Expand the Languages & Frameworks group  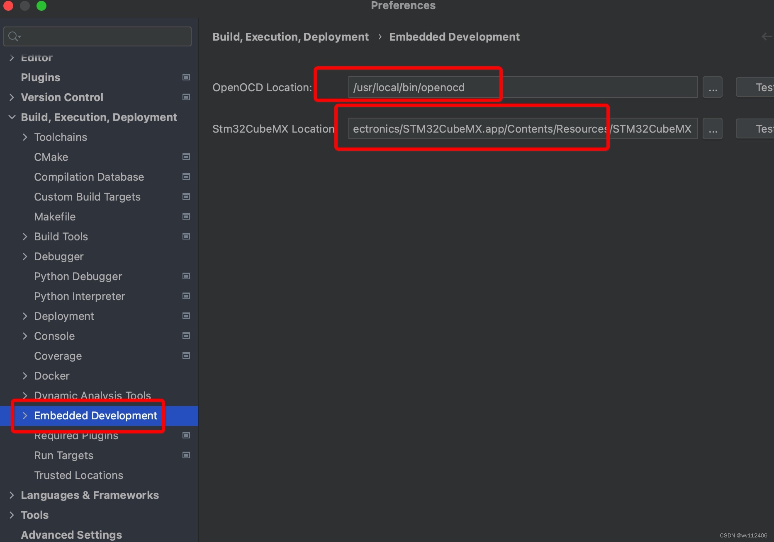(x=12, y=495)
